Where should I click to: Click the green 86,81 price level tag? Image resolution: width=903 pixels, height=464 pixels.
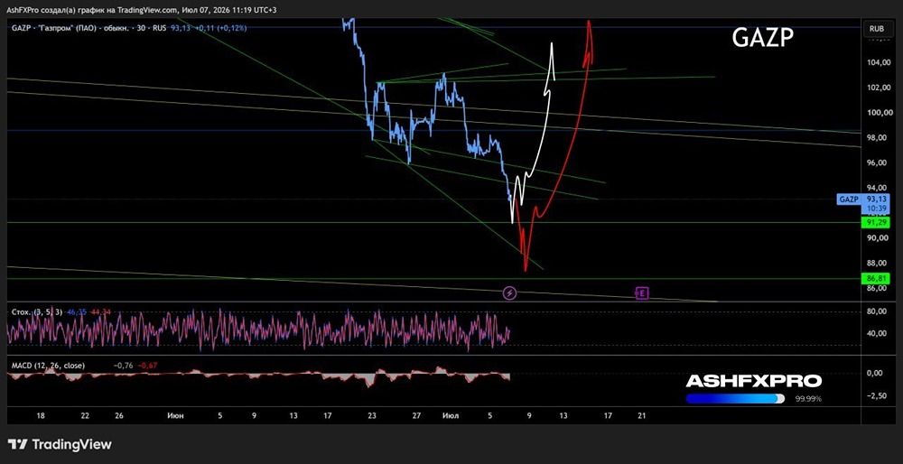[876, 279]
